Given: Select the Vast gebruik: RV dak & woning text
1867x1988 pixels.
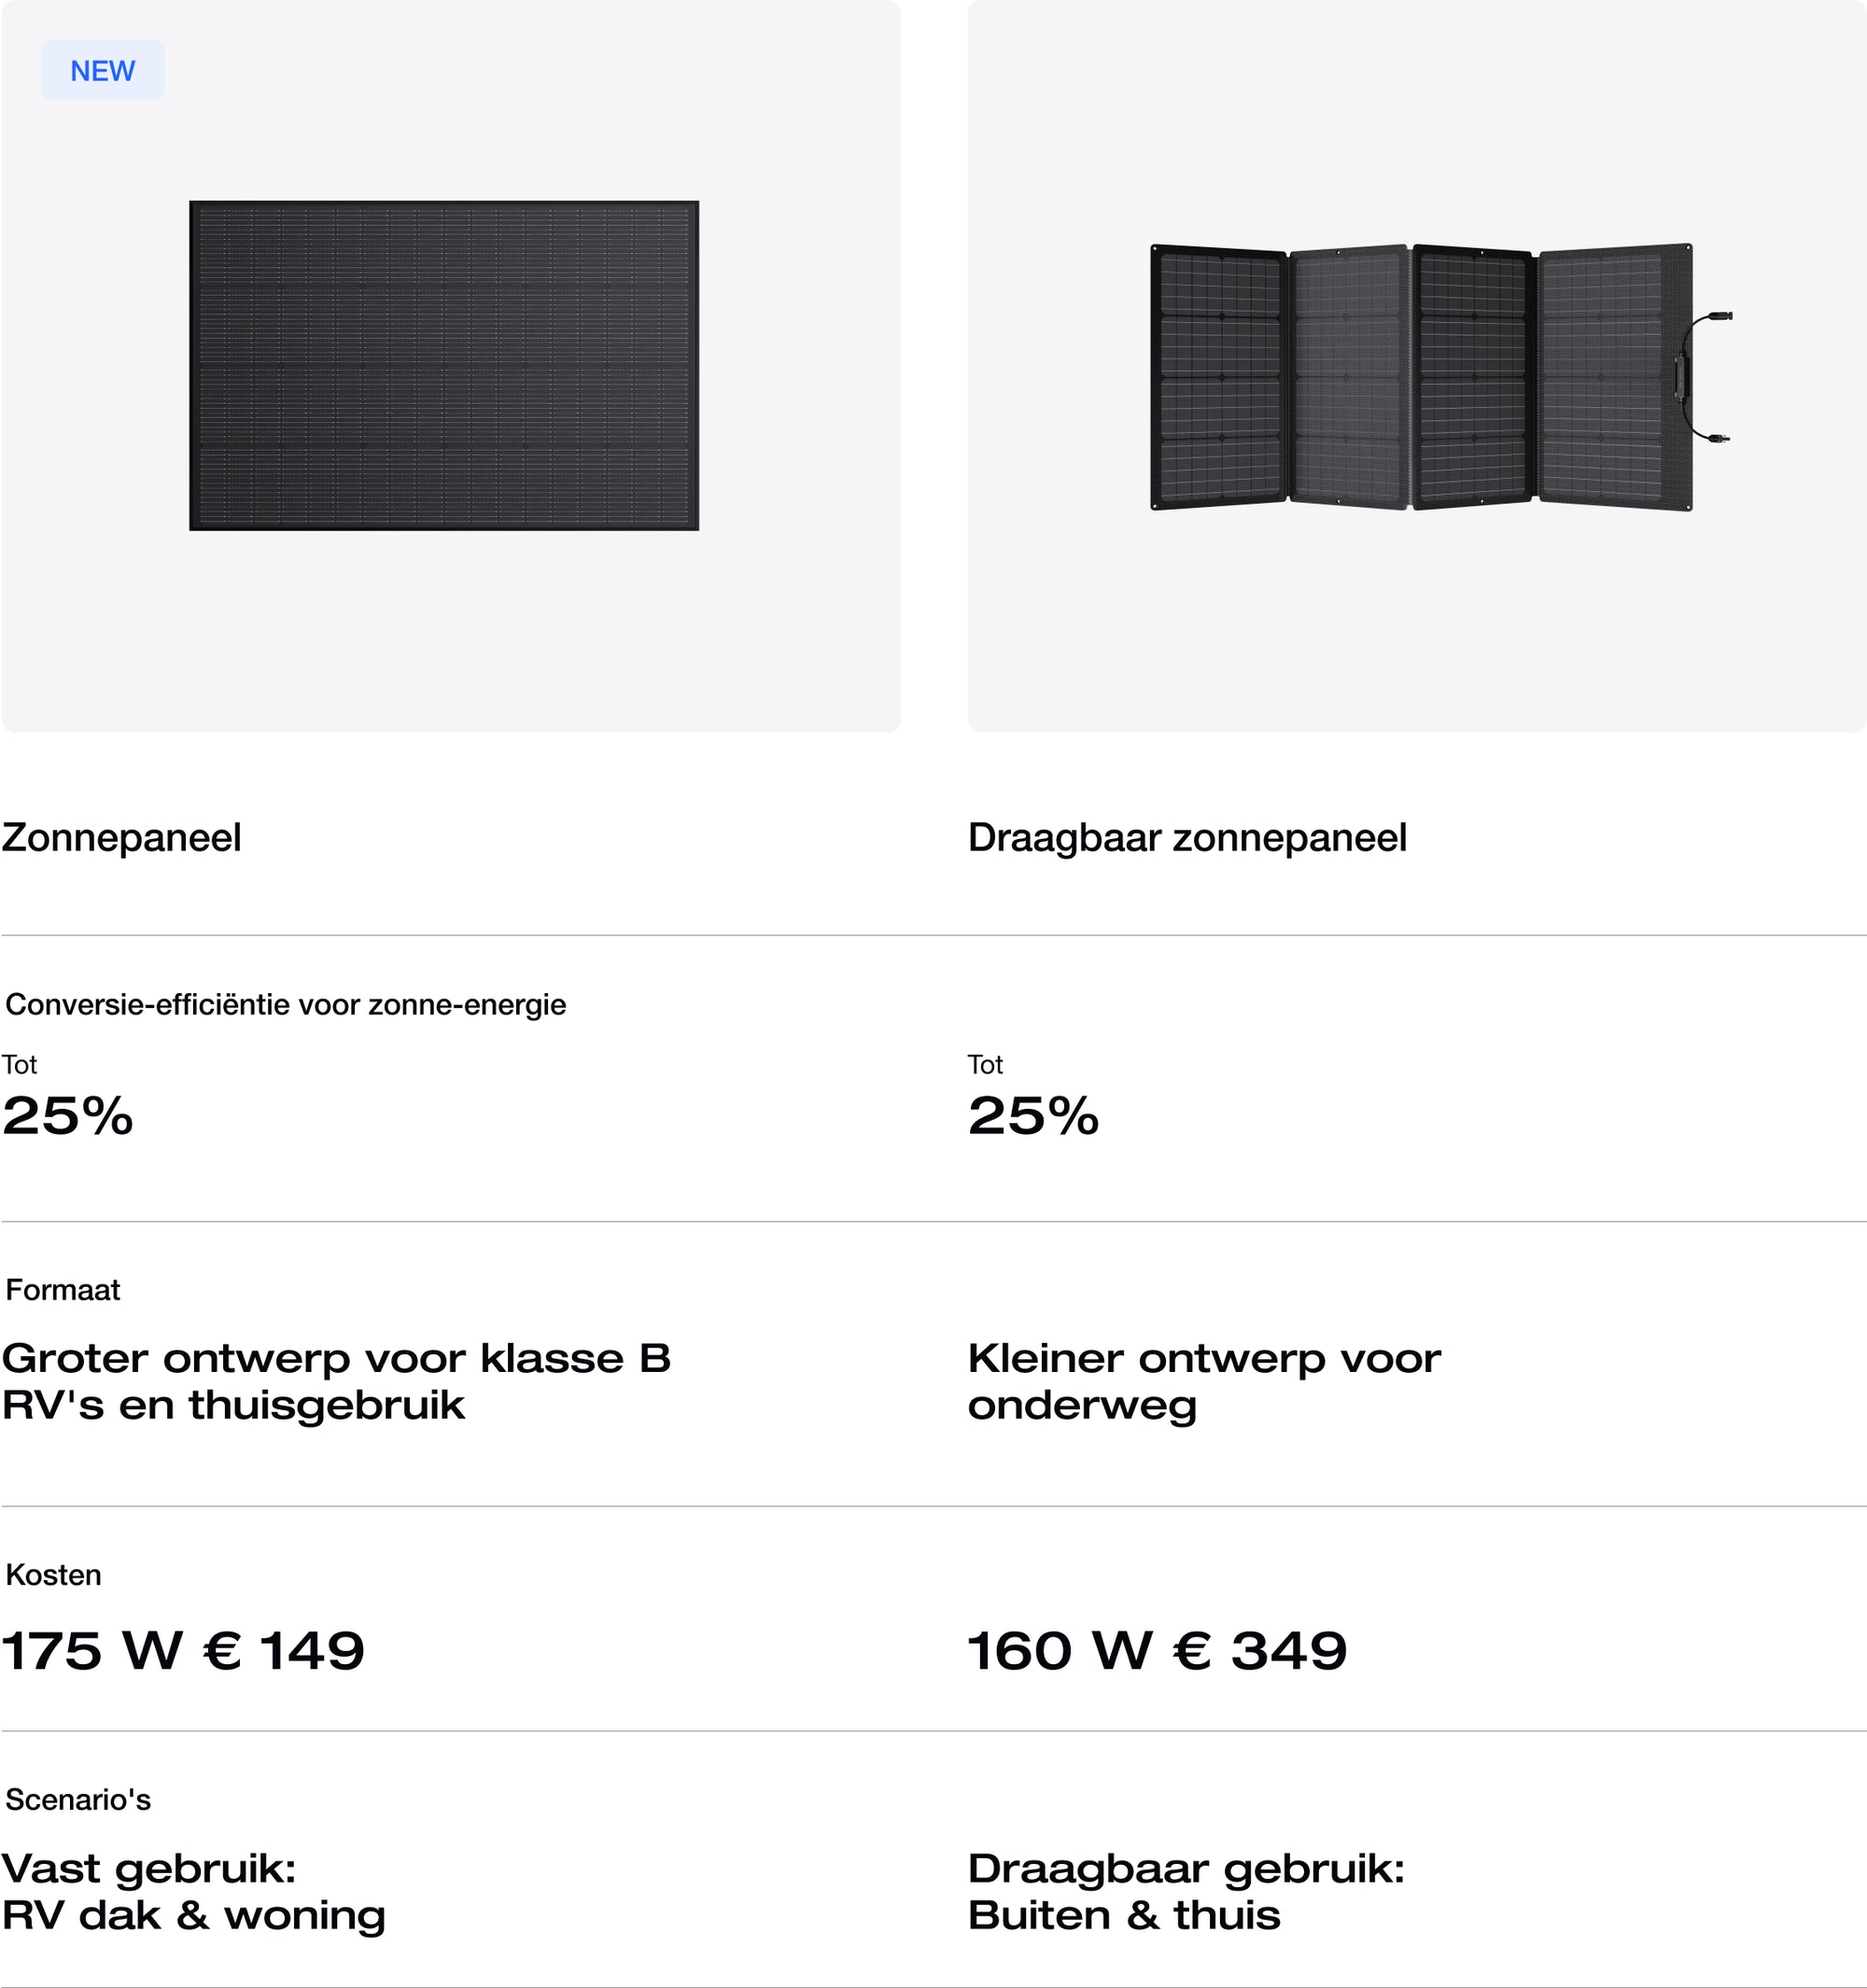Looking at the screenshot, I should (x=193, y=1892).
